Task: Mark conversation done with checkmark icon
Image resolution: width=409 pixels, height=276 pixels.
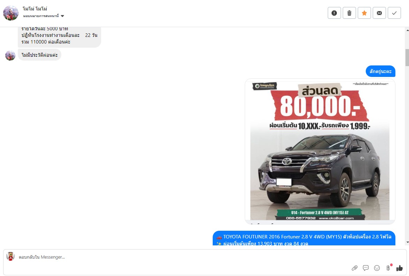Action: tap(394, 13)
